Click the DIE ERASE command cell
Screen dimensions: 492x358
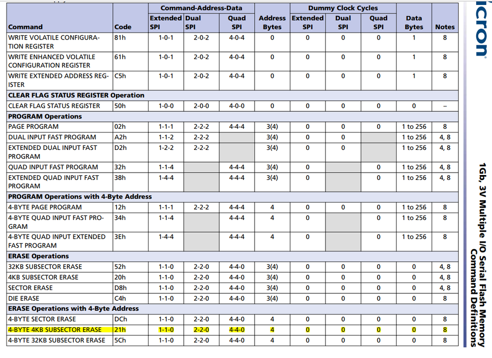60,299
